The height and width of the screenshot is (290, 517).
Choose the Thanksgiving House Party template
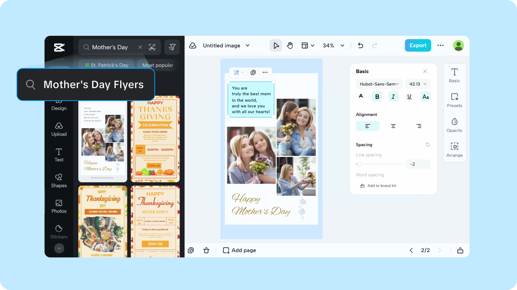point(155,221)
